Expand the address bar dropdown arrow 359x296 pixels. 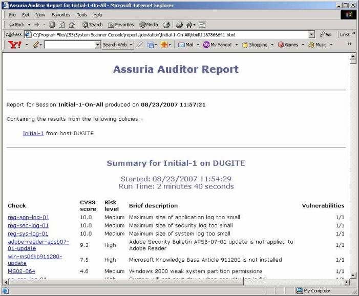312,34
